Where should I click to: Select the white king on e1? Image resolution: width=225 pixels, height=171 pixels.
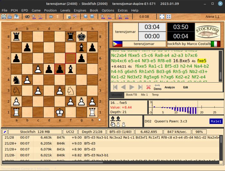(x=60, y=112)
